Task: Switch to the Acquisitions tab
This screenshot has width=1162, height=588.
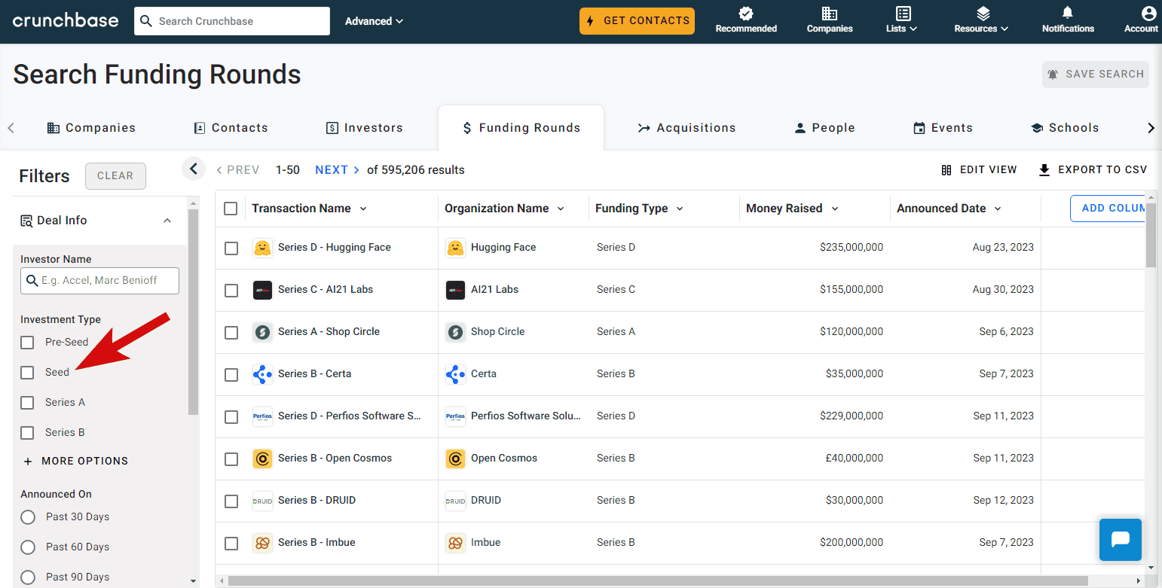Action: tap(686, 128)
